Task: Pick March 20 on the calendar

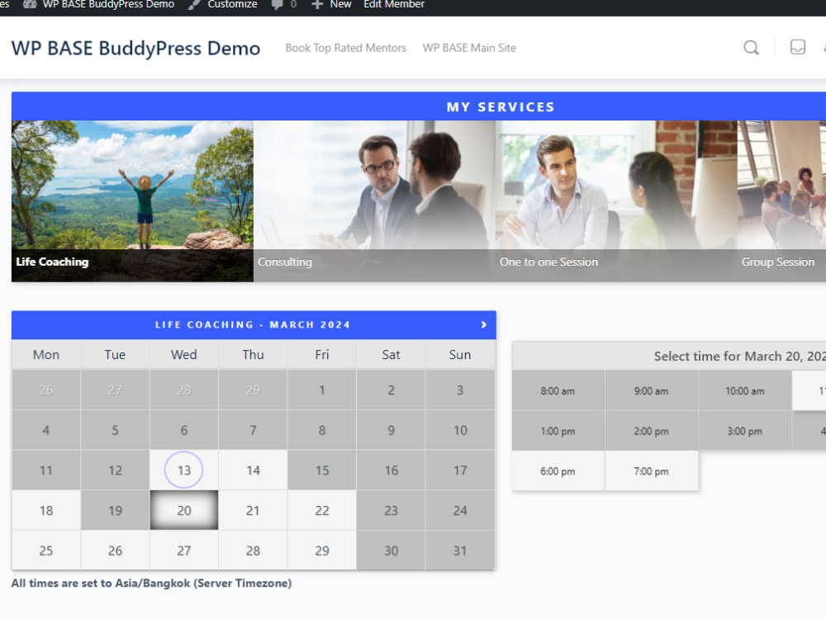Action: coord(184,510)
